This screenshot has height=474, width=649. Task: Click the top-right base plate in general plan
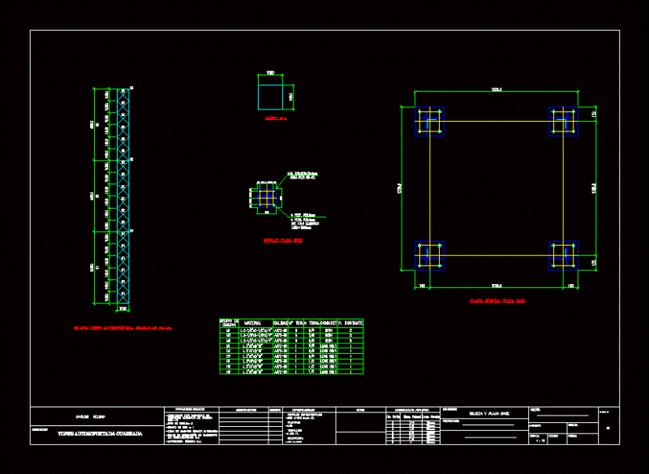point(563,122)
